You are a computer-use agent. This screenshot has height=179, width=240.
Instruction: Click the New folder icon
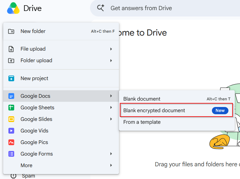click(11, 31)
